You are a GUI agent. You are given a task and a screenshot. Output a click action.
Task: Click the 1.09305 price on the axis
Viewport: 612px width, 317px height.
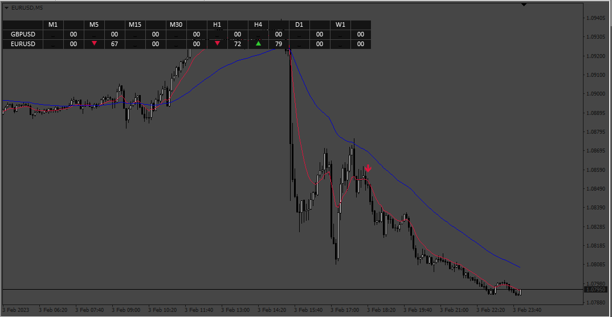[x=595, y=36]
